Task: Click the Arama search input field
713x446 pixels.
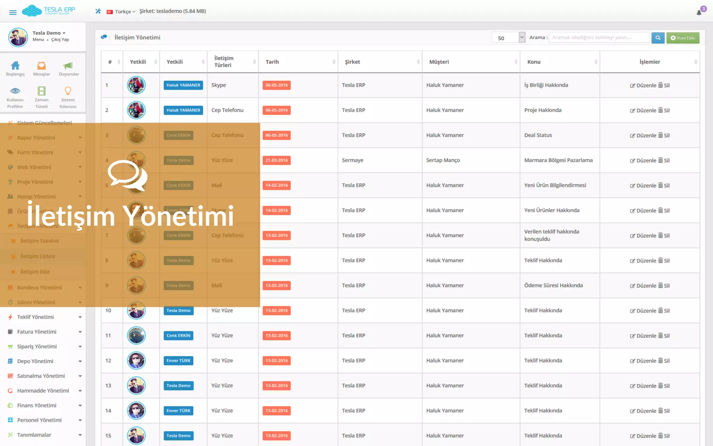Action: point(599,38)
